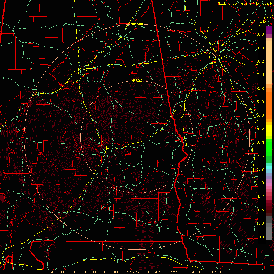Click the TH label on the color scale

262,237
